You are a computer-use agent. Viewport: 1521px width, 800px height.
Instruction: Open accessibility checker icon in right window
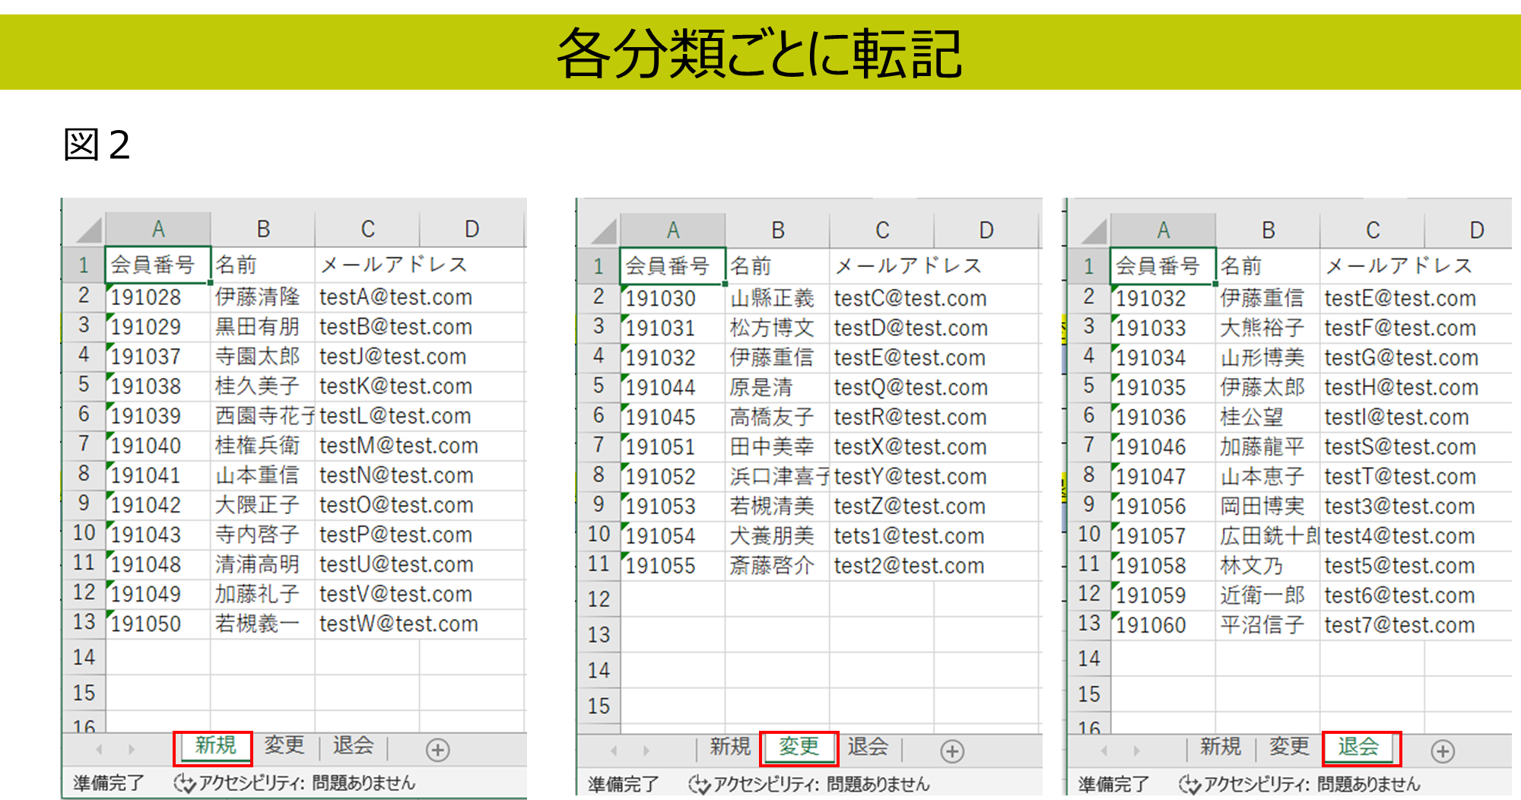[1190, 784]
